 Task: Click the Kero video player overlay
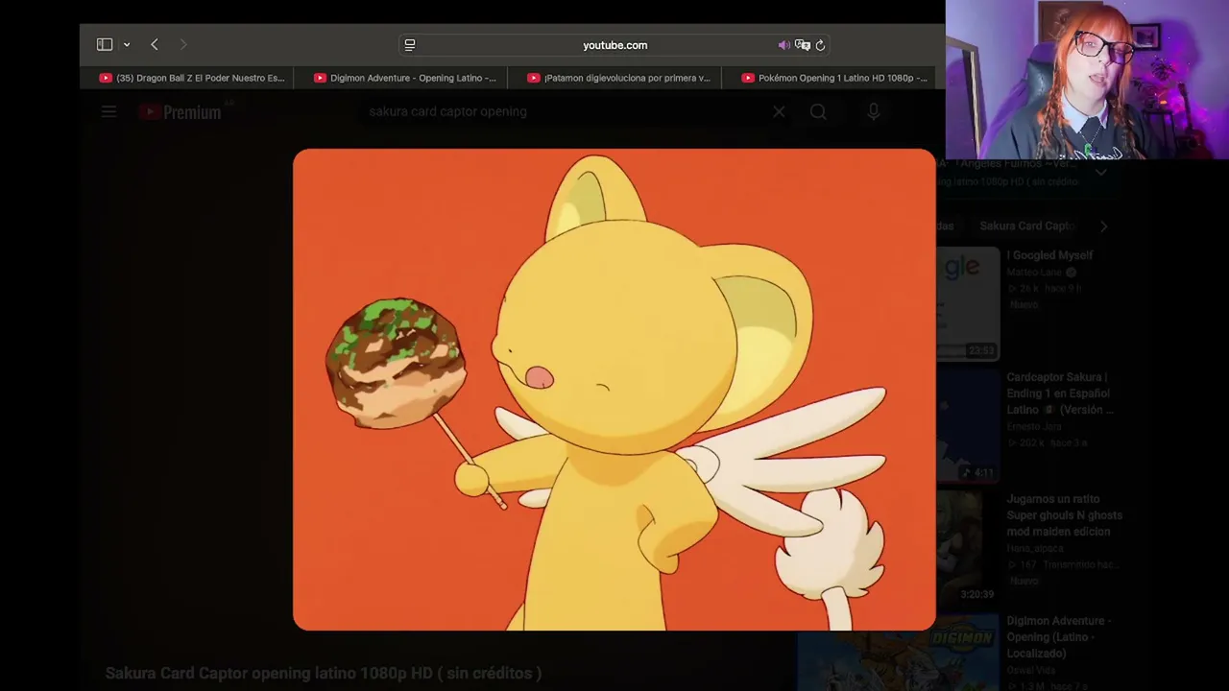click(x=614, y=390)
